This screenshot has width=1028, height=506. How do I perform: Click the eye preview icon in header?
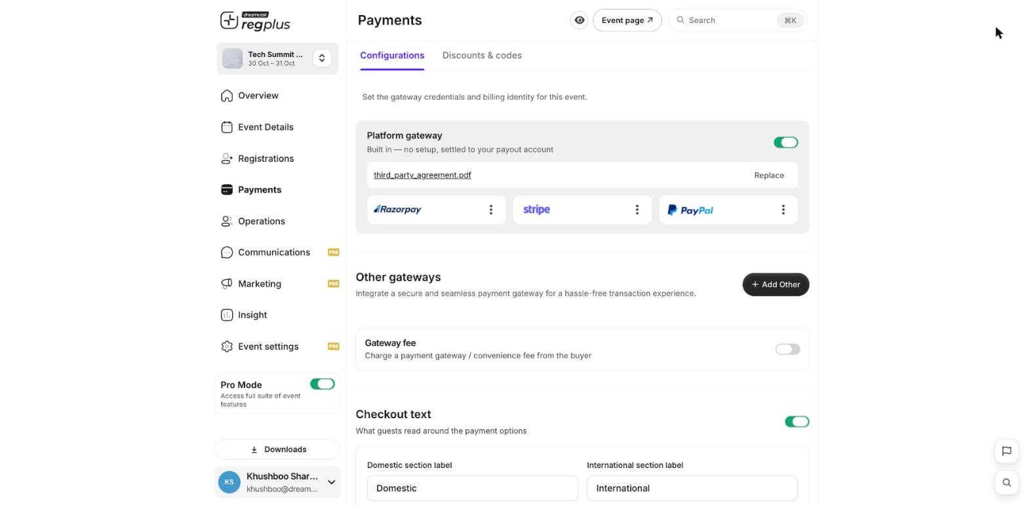(580, 20)
